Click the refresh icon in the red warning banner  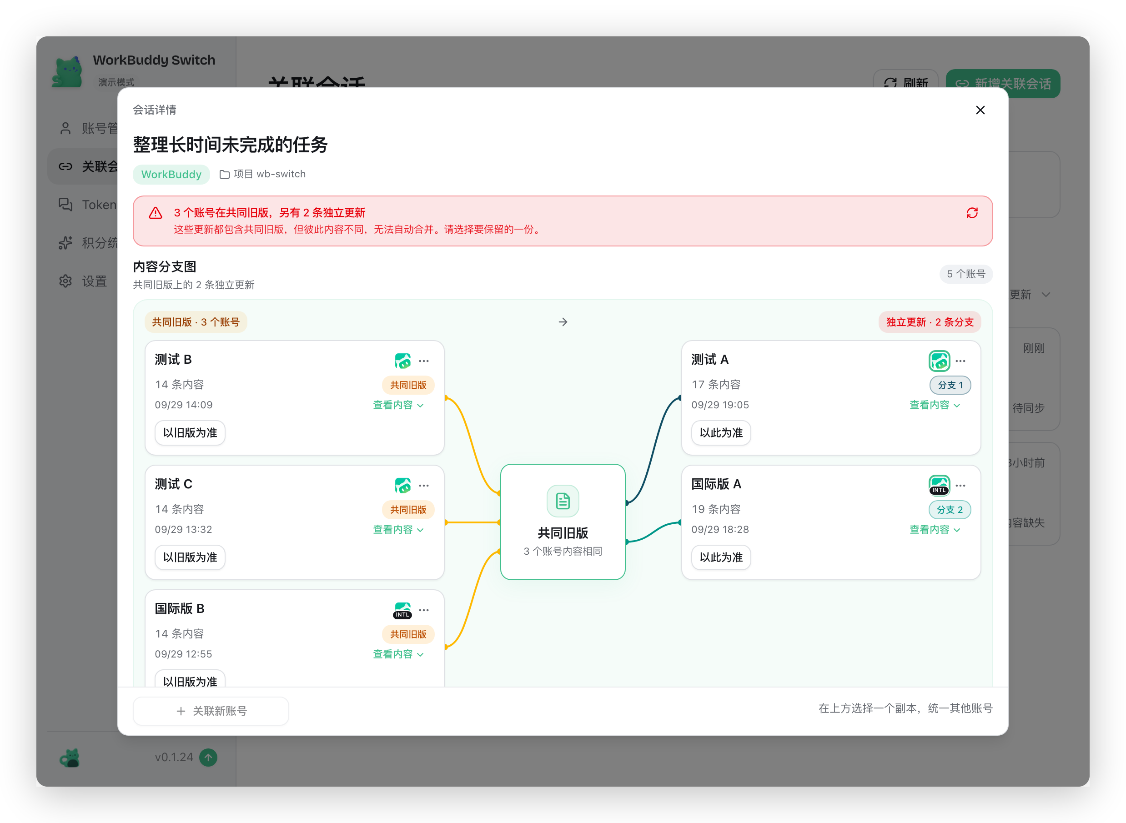click(x=971, y=213)
